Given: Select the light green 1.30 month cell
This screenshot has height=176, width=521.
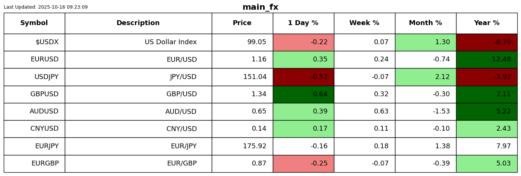Looking at the screenshot, I should point(425,42).
